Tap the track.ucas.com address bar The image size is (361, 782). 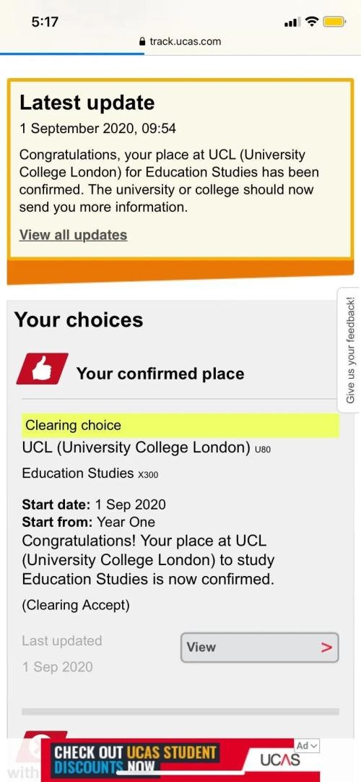coord(180,42)
